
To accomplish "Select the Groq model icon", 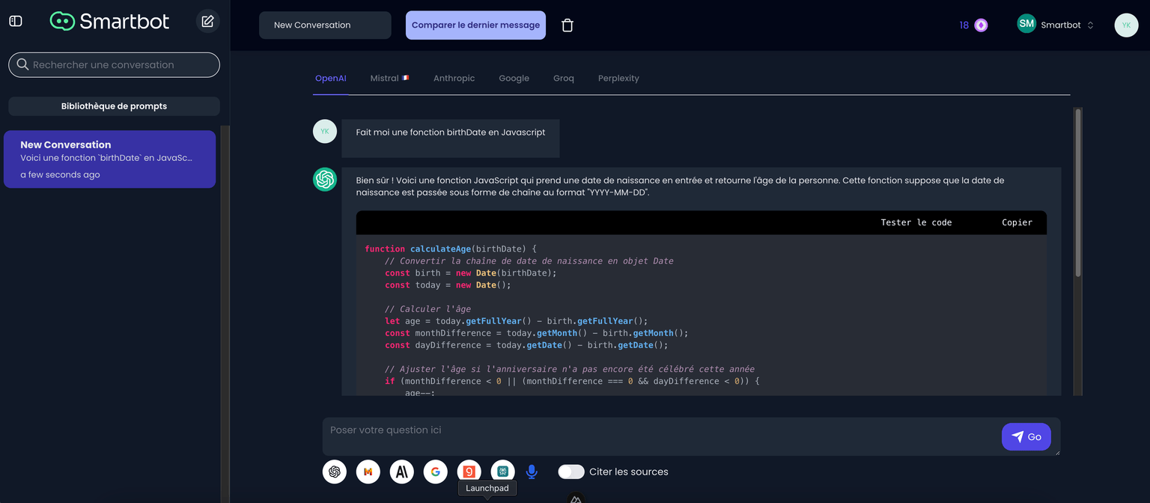I will 469,472.
